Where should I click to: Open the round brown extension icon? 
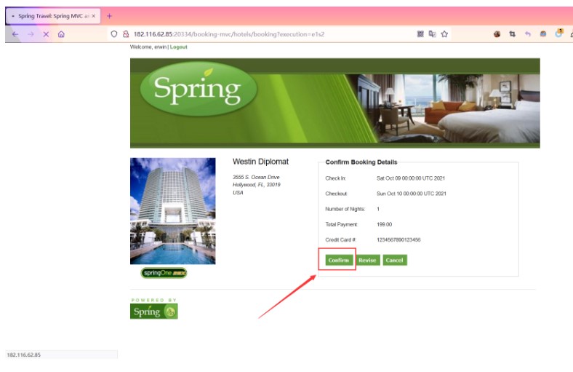497,34
